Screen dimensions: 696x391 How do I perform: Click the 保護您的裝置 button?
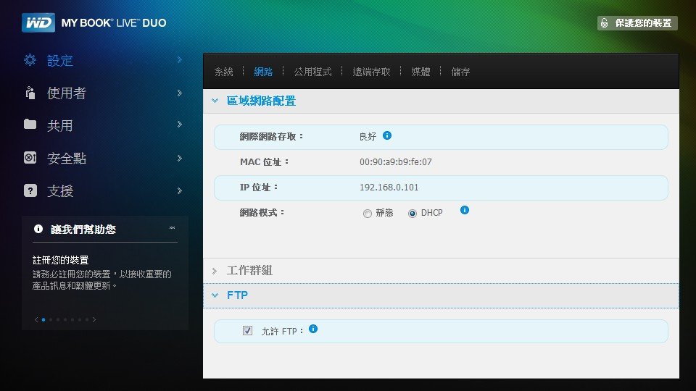click(637, 23)
